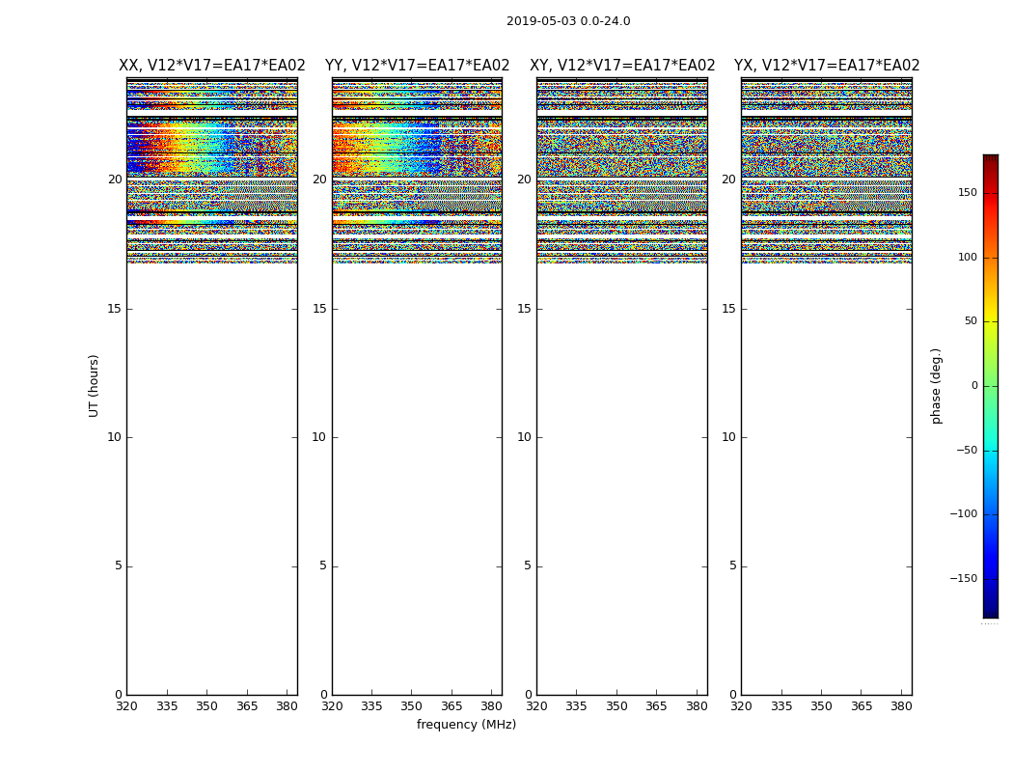This screenshot has height=772, width=1013.
Task: Click the phase colorbar gradient strip
Action: tap(991, 386)
